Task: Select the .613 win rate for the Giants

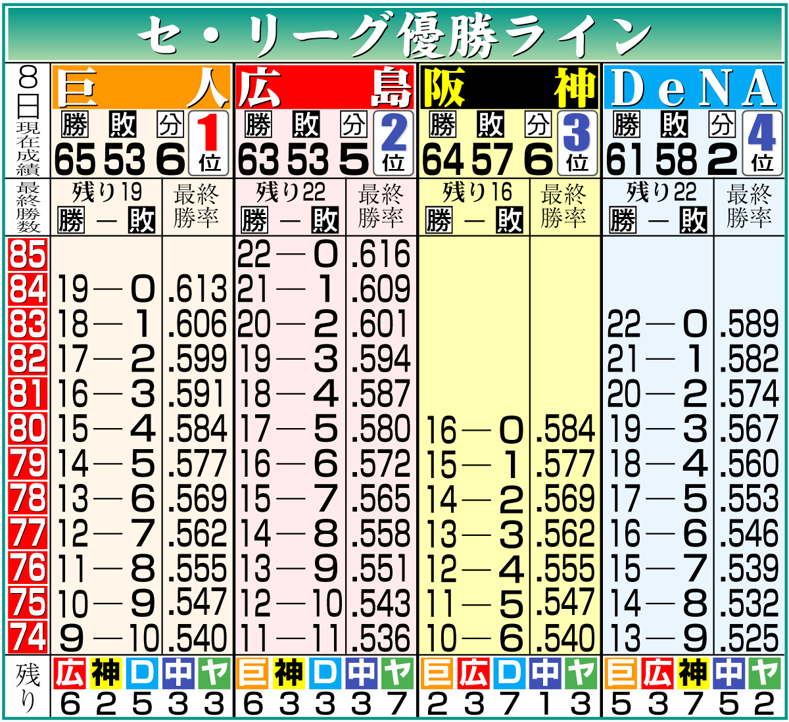Action: click(x=197, y=290)
